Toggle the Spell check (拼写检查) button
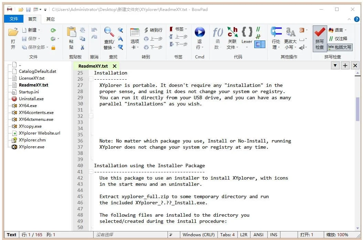 pyautogui.click(x=320, y=38)
